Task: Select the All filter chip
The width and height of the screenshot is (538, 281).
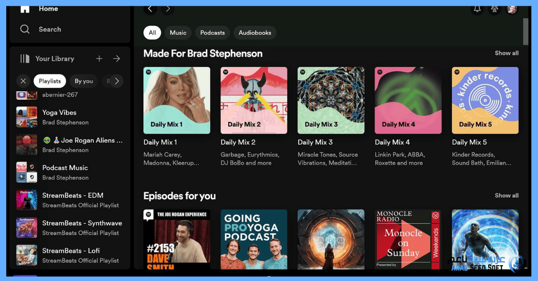Action: point(152,33)
